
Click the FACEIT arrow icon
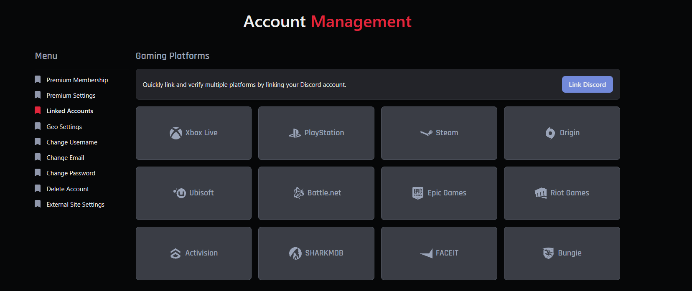(x=426, y=253)
